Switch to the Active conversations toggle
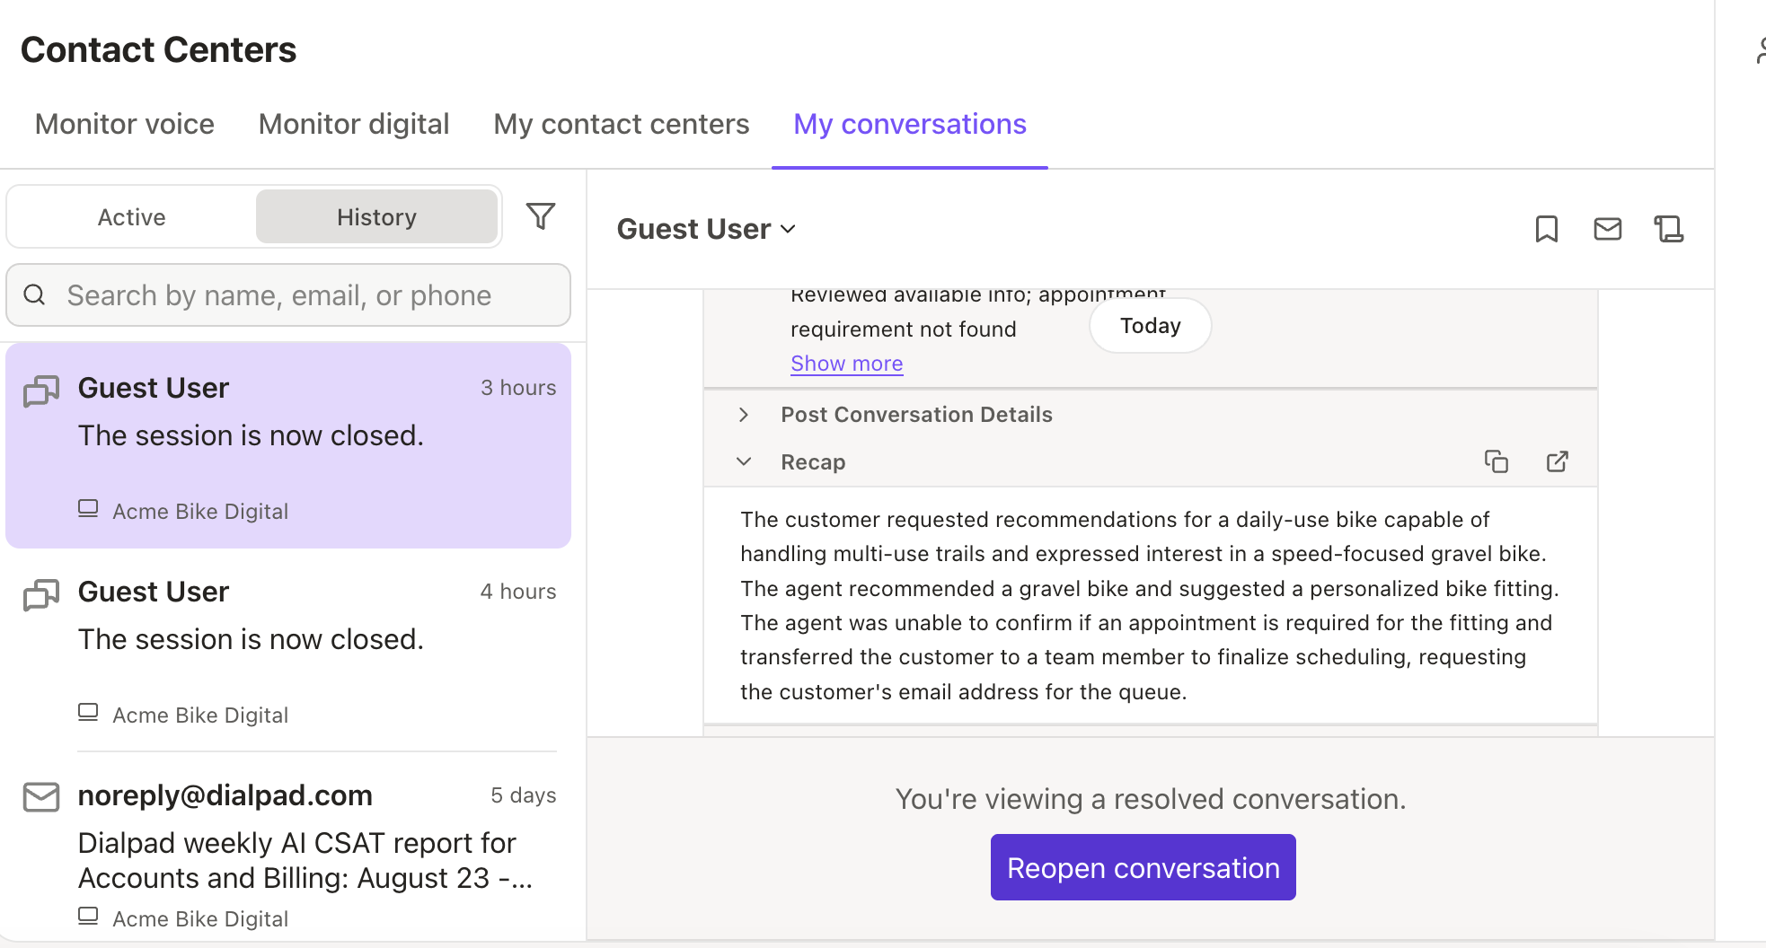This screenshot has width=1766, height=948. pyautogui.click(x=132, y=217)
